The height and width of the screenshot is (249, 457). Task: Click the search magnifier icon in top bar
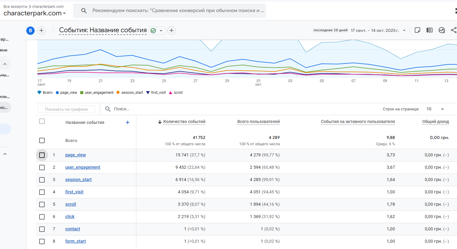(x=84, y=11)
